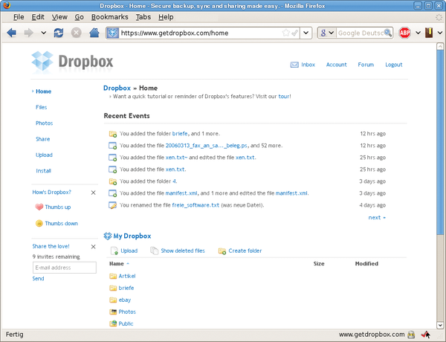This screenshot has height=342, width=446.
Task: Click the vertical scrollbar thumb
Action: click(x=440, y=142)
